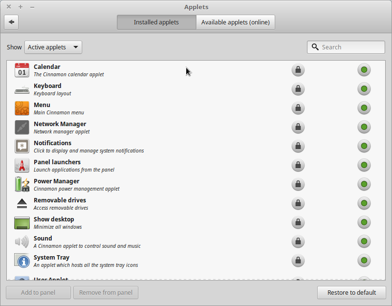
Task: Select the Power Manager applet name
Action: (57, 181)
